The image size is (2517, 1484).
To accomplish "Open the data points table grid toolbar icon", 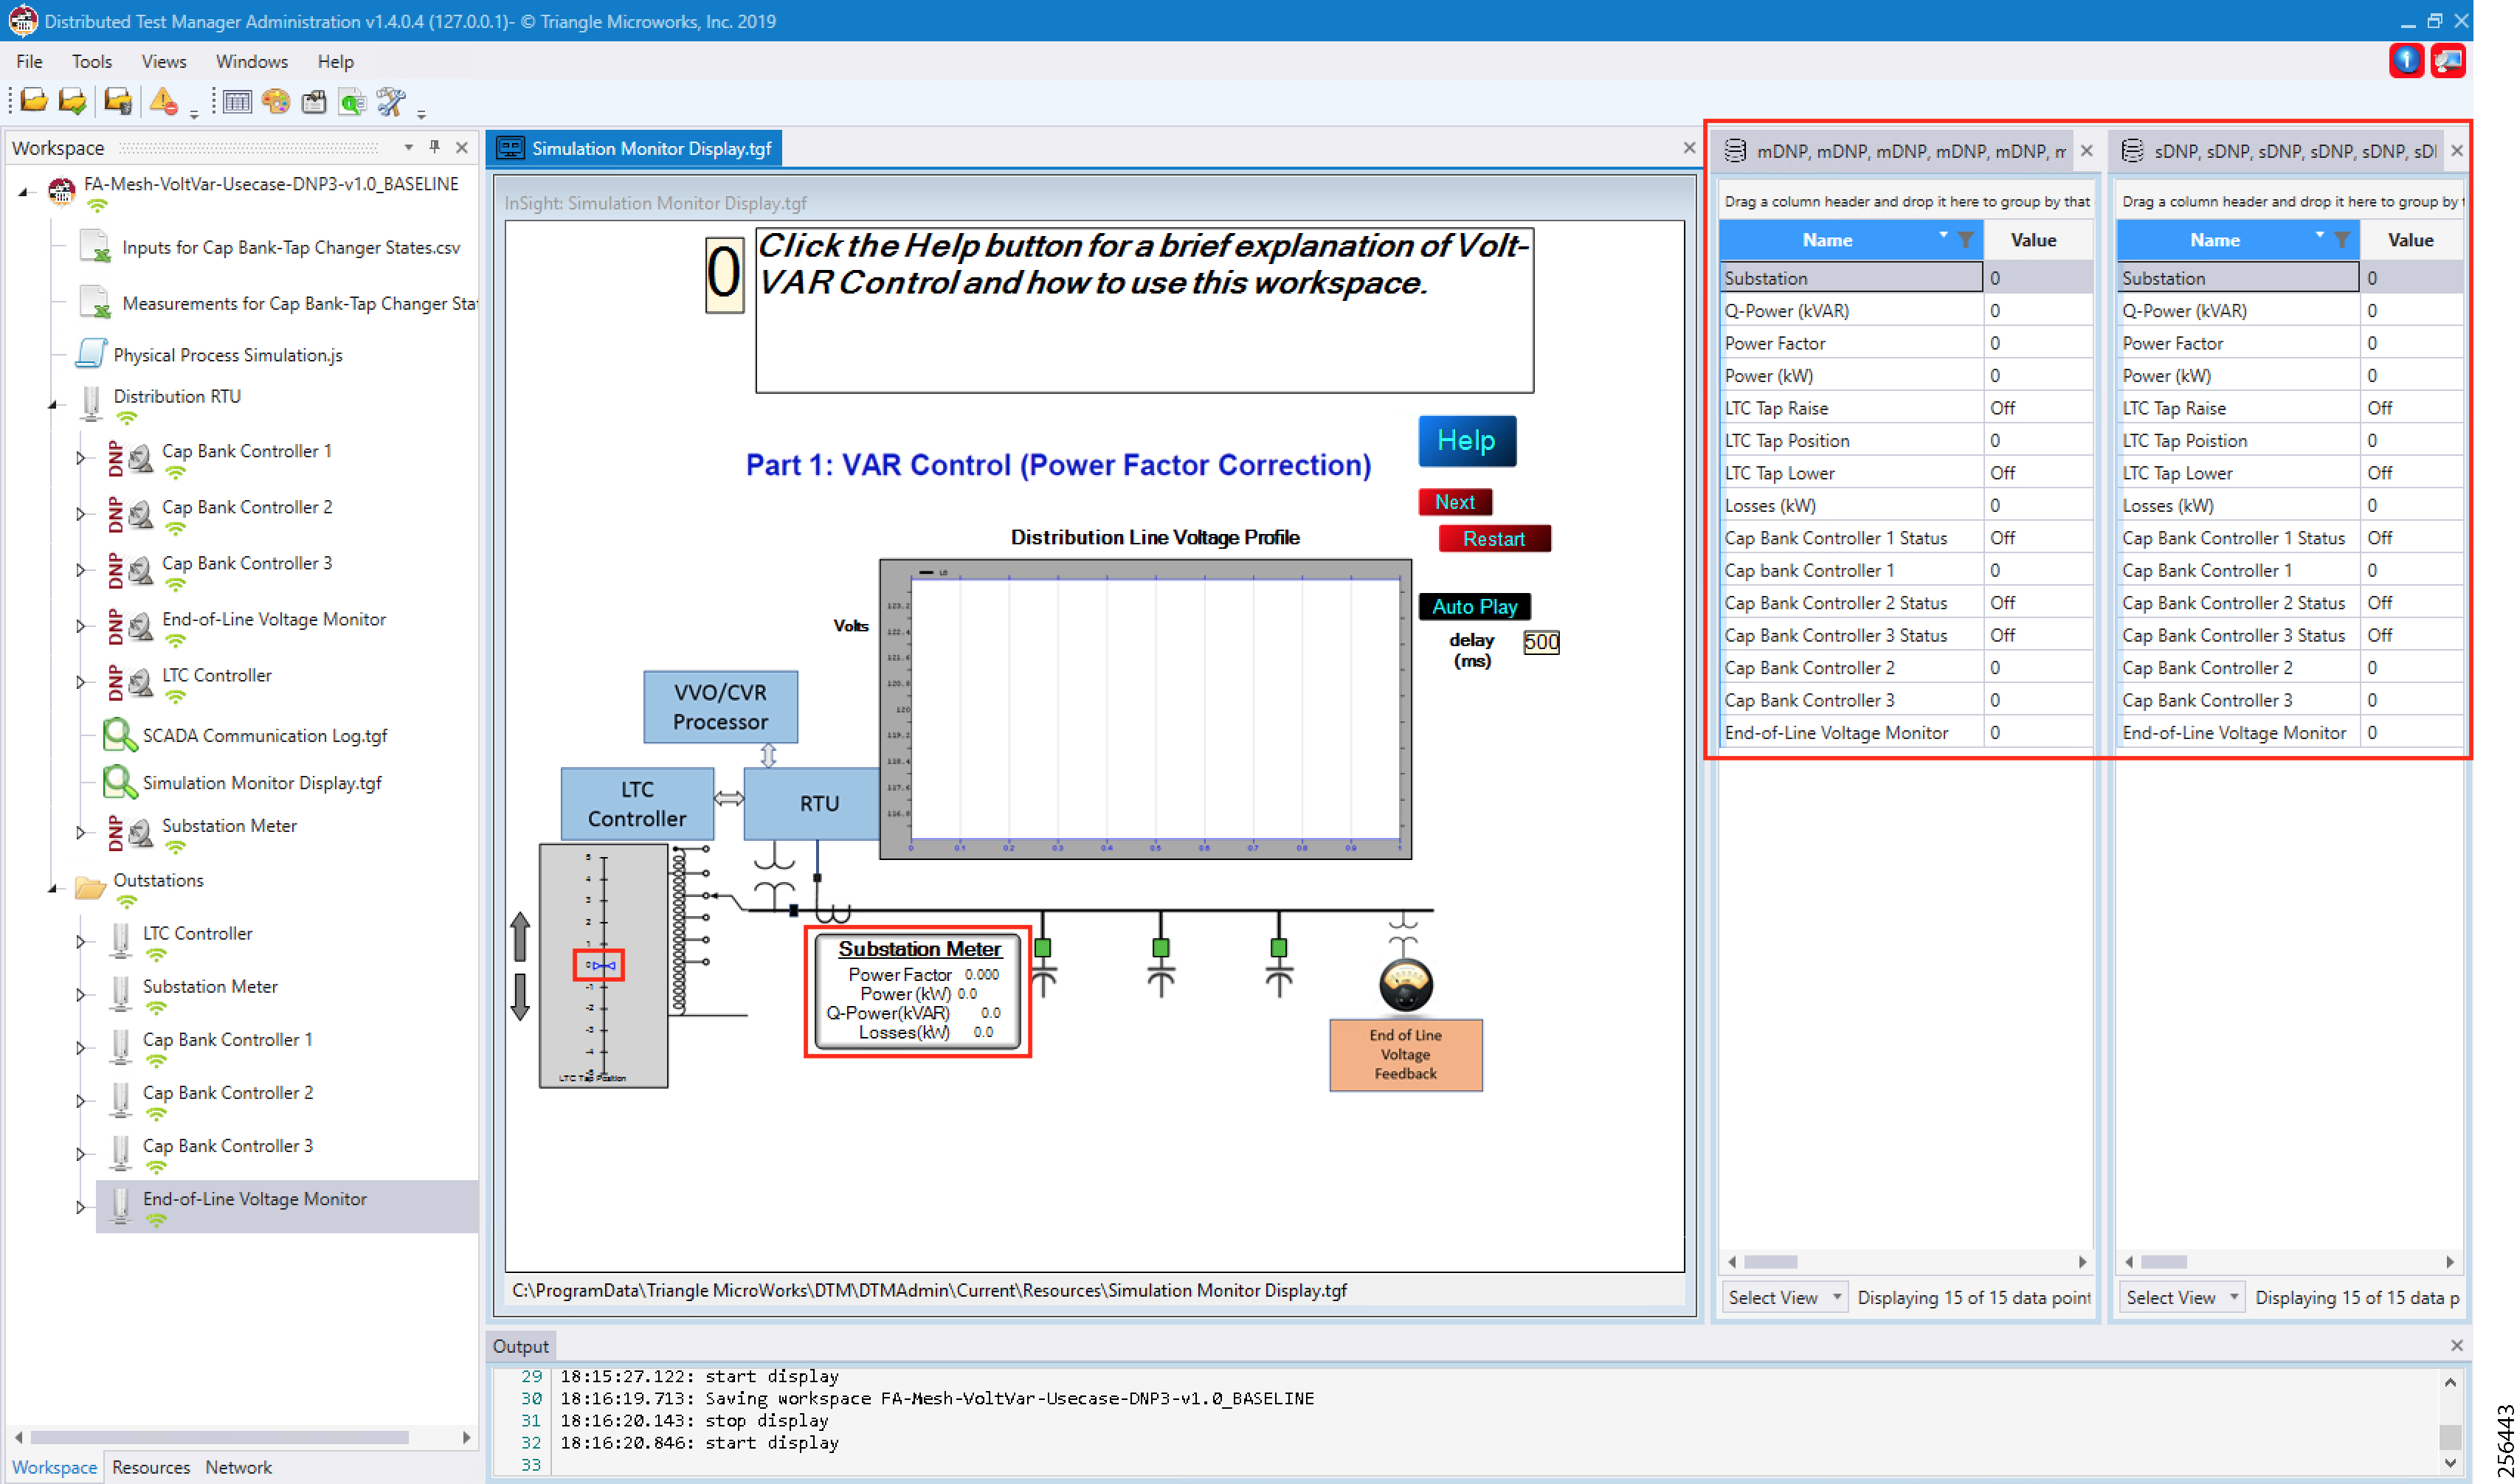I will [x=237, y=101].
